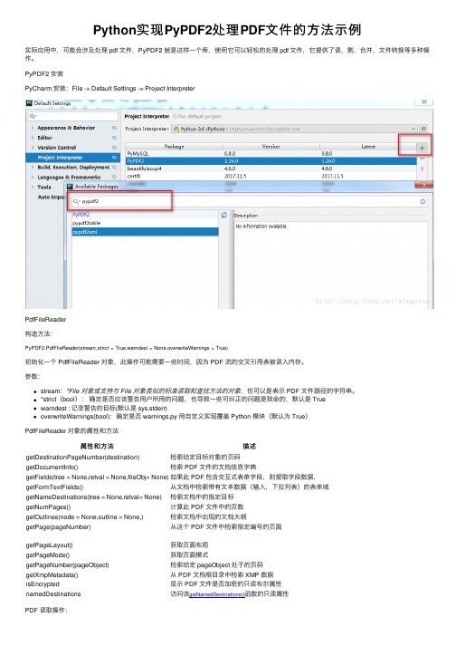Click the red minus remove-package icon
456x646 pixels.
pos(422,159)
